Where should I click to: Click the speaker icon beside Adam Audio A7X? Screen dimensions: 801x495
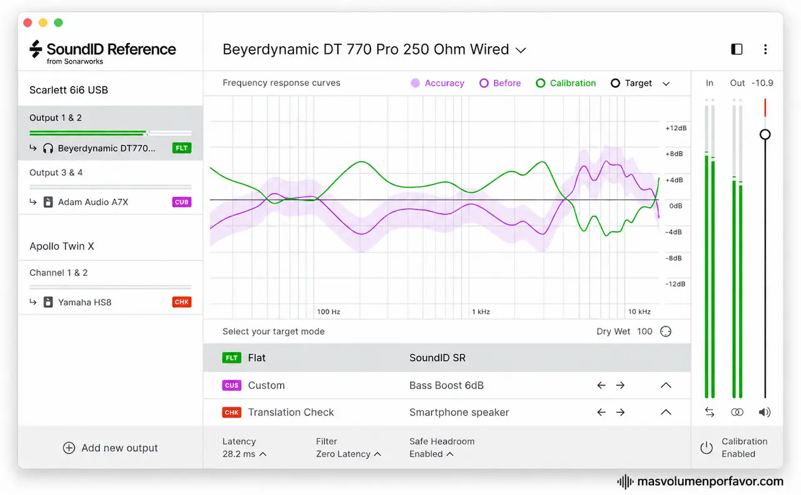(48, 202)
